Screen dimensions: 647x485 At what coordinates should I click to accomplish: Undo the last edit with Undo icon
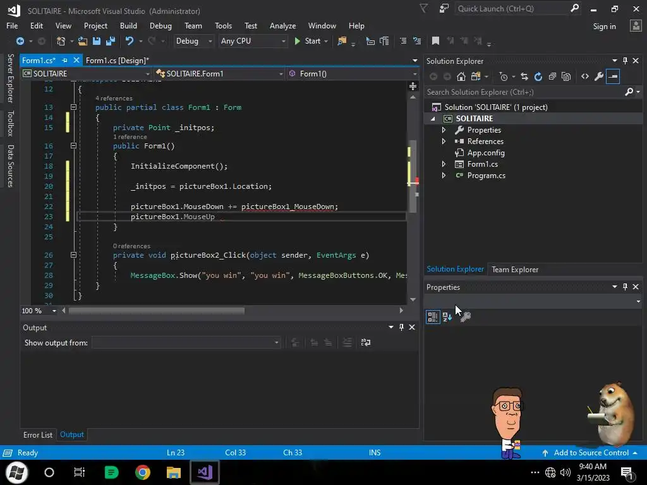pyautogui.click(x=129, y=41)
